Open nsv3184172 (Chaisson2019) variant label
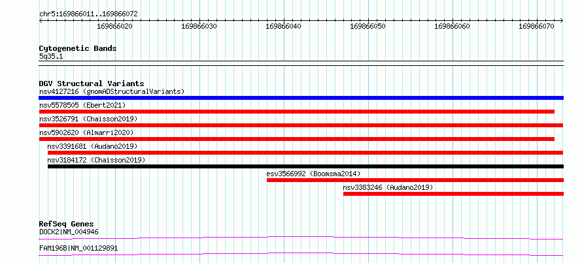 point(96,160)
